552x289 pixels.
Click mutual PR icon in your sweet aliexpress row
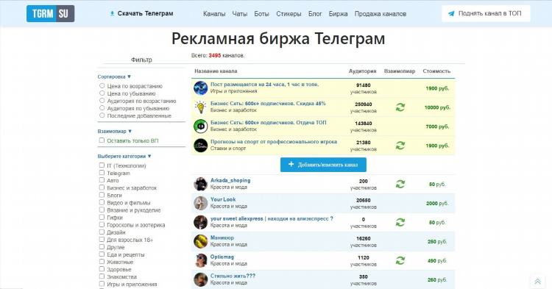click(400, 222)
